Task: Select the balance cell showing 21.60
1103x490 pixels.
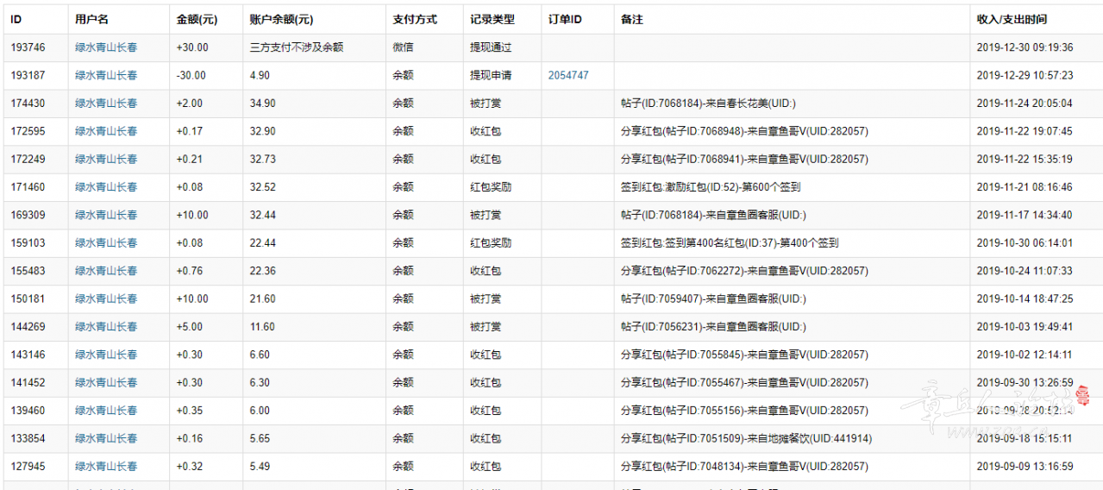Action: pos(263,298)
